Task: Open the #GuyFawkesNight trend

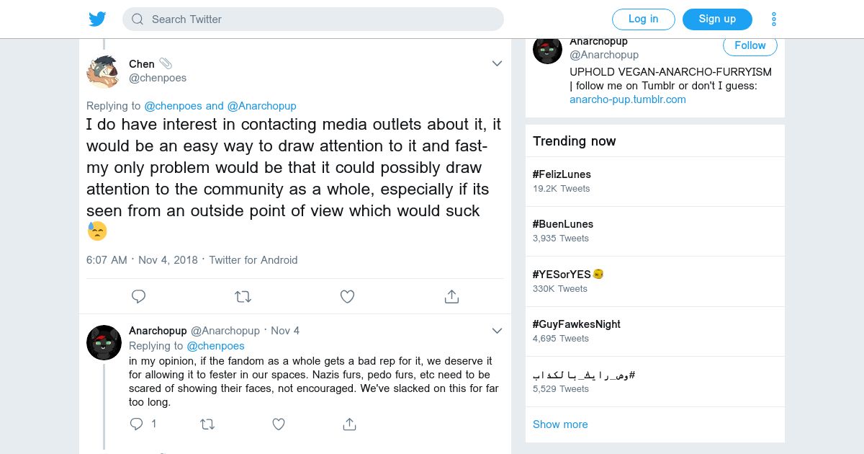Action: click(576, 324)
